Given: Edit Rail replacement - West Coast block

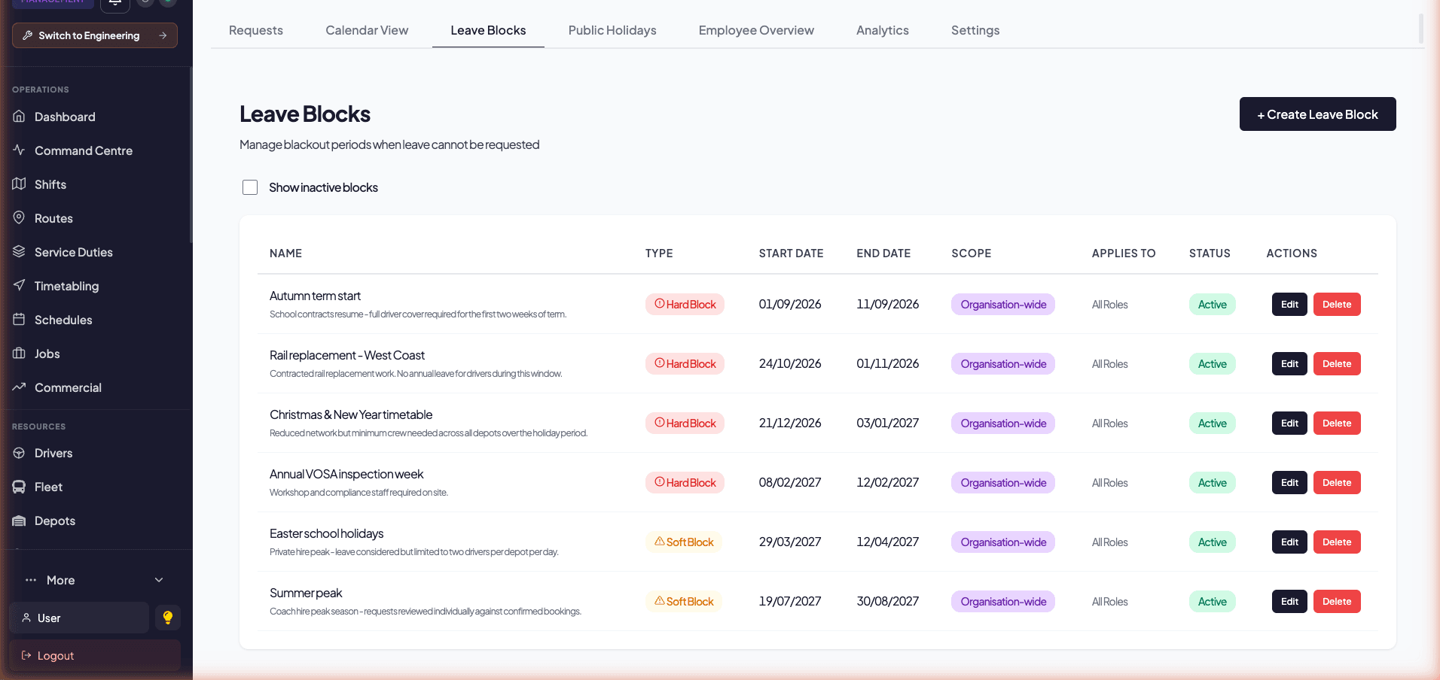Looking at the screenshot, I should pyautogui.click(x=1289, y=364).
